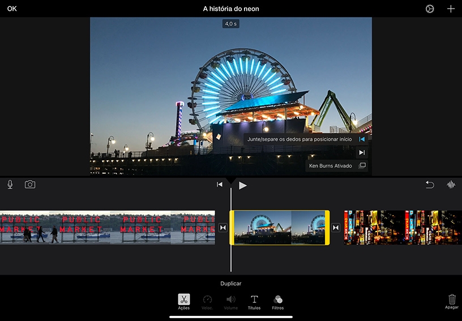Undo the last edit

pos(430,185)
